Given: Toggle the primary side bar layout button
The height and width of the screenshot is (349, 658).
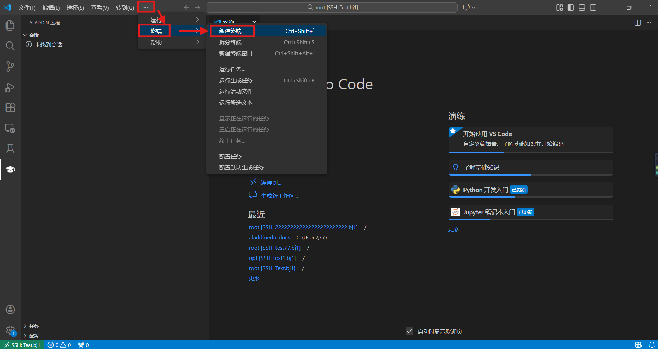Looking at the screenshot, I should click(571, 8).
